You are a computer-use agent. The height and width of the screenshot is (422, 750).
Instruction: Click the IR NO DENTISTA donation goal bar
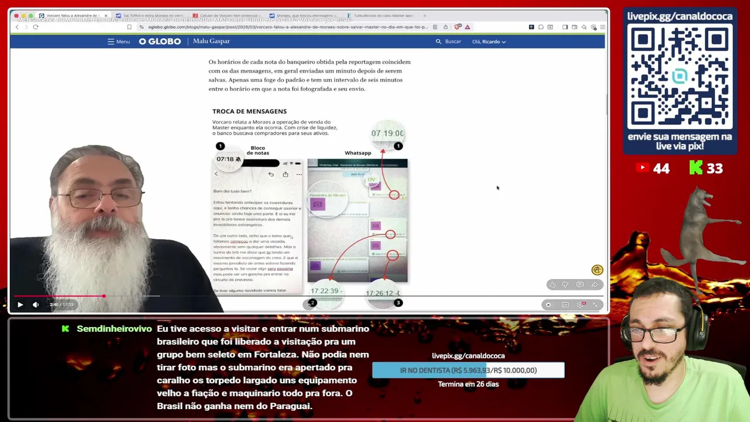[468, 370]
